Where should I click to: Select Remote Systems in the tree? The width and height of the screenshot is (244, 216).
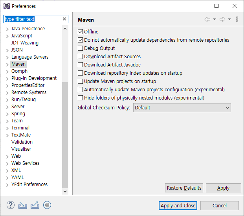point(29,92)
